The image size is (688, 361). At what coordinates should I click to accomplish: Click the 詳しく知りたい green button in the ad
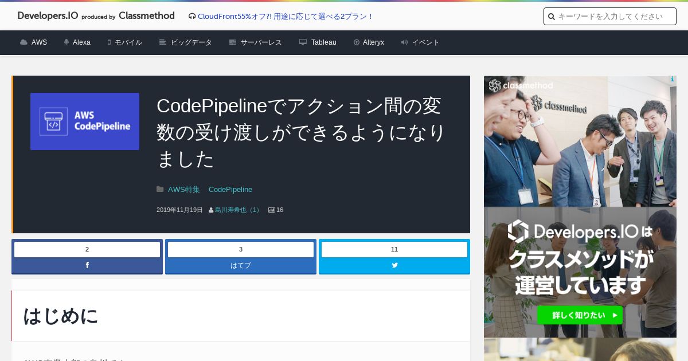(x=580, y=315)
